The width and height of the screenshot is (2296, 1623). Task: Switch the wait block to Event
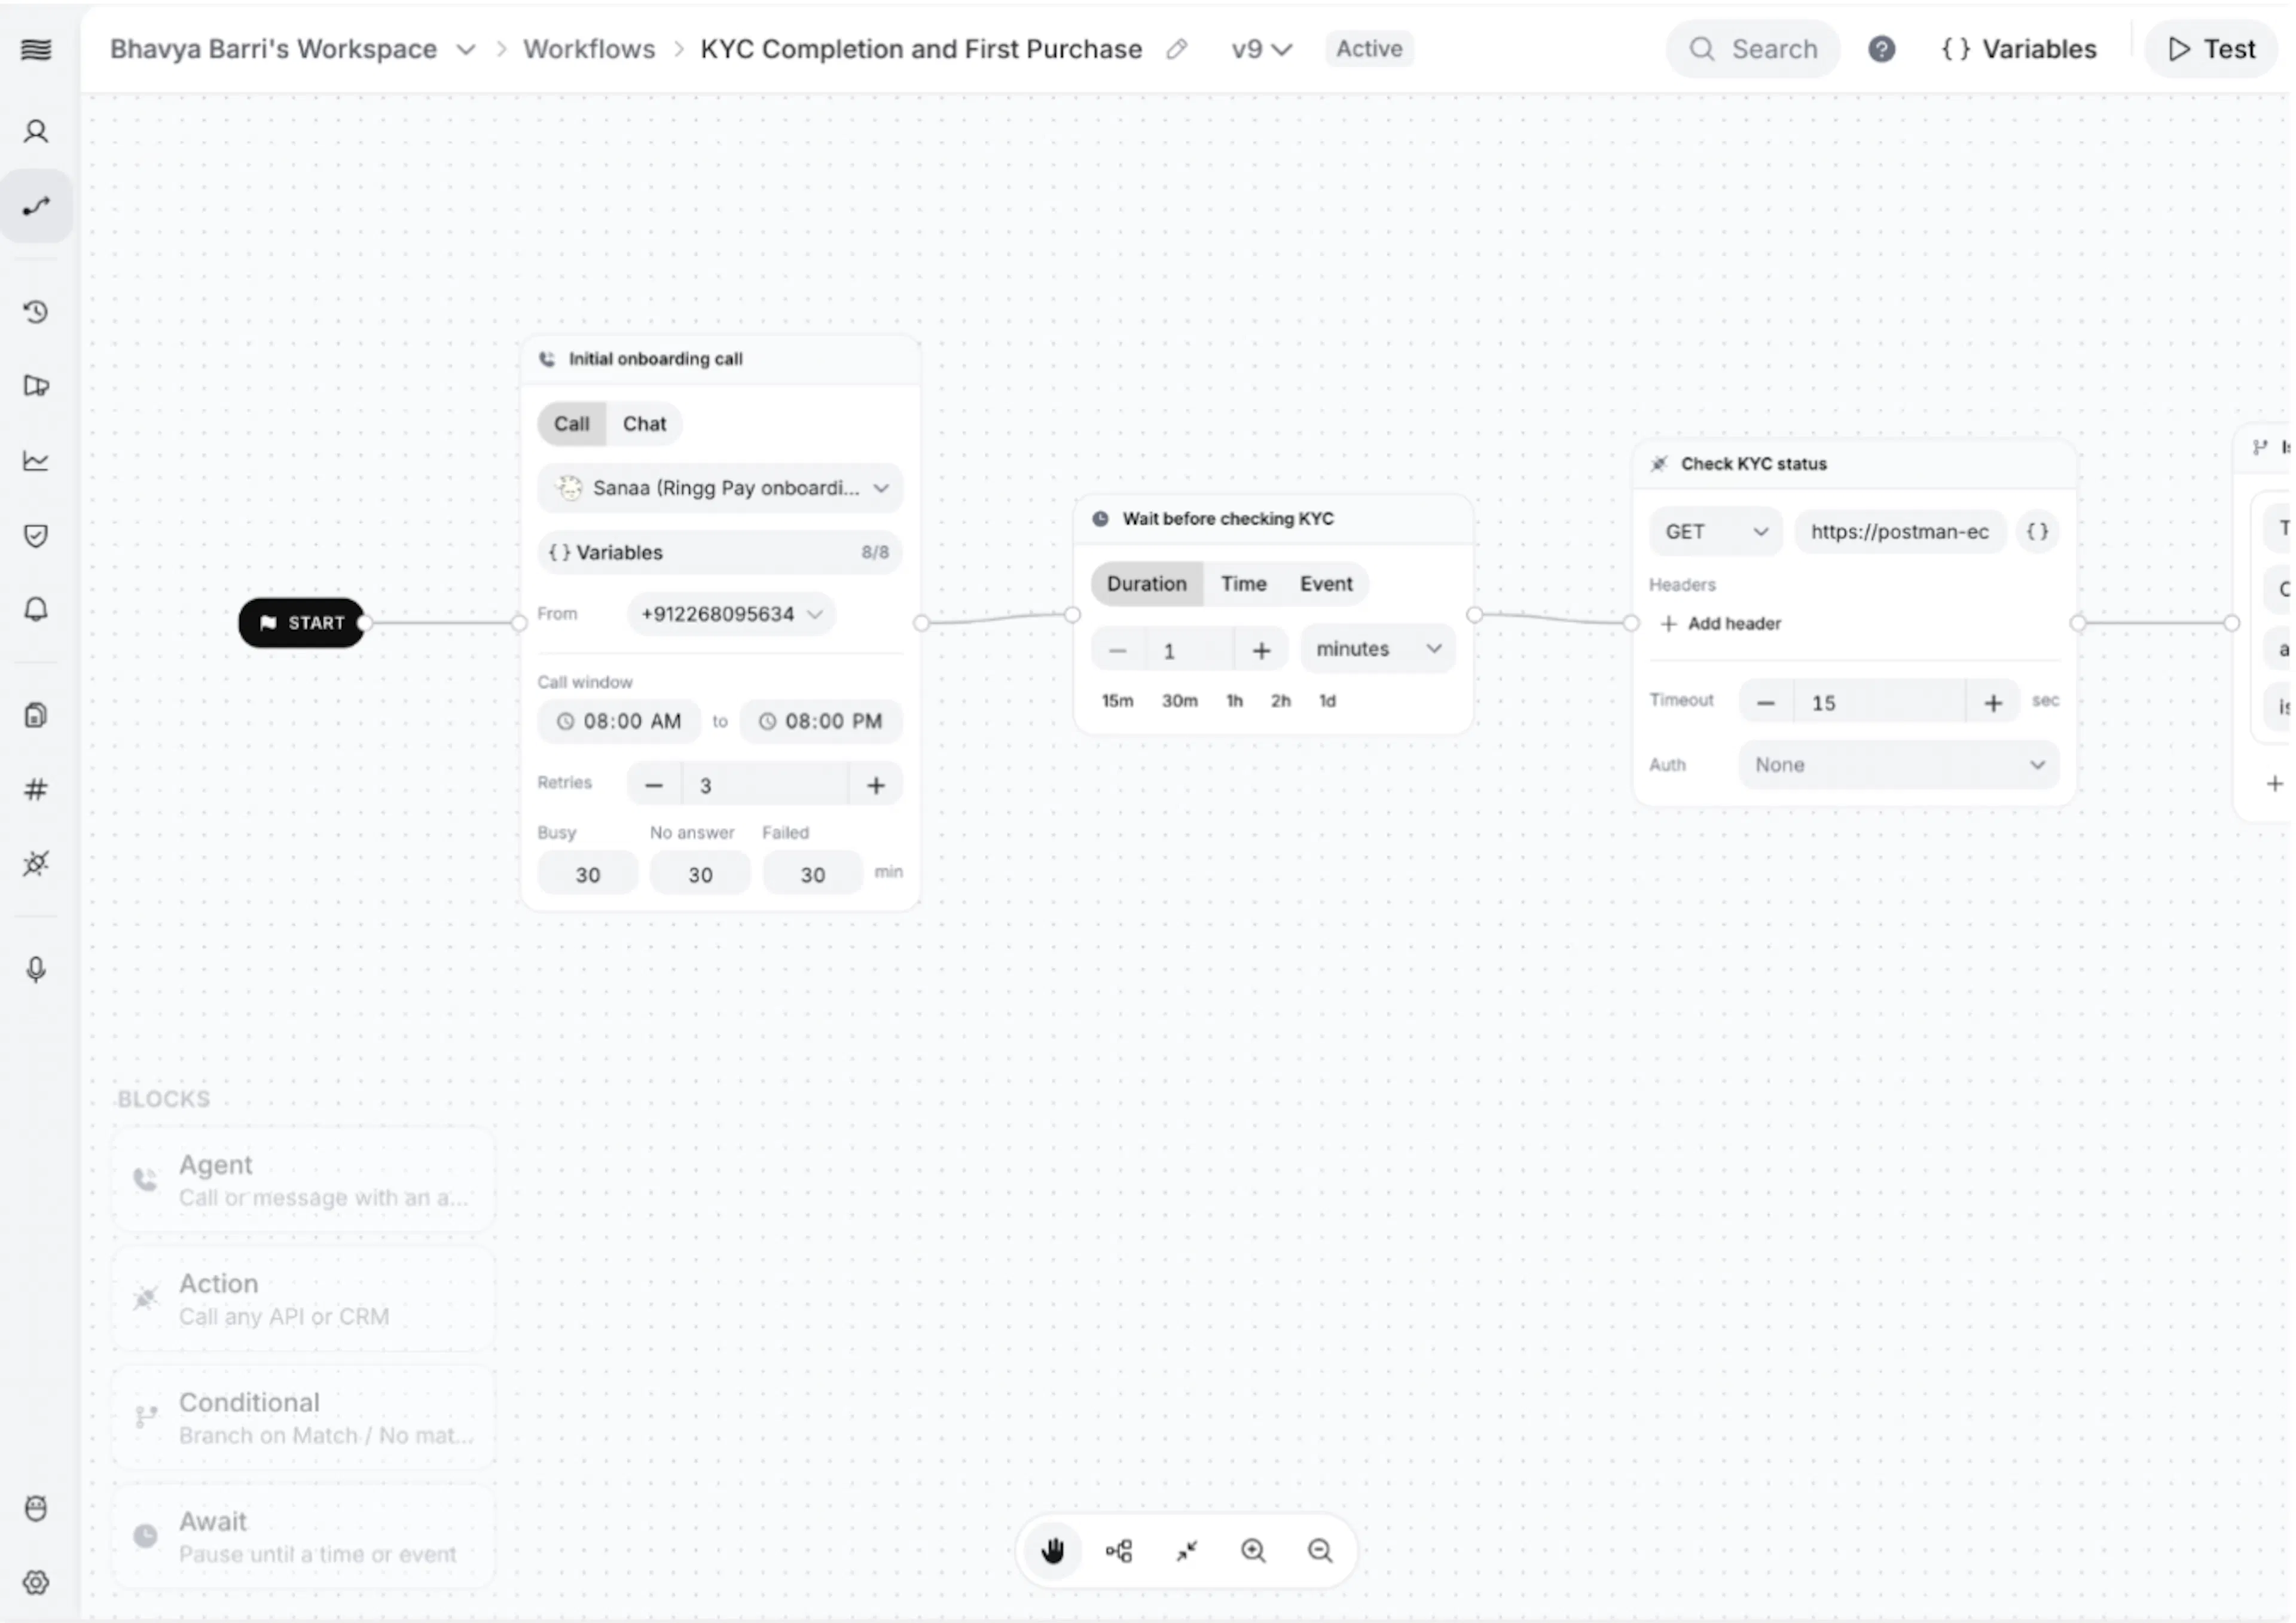(x=1326, y=584)
